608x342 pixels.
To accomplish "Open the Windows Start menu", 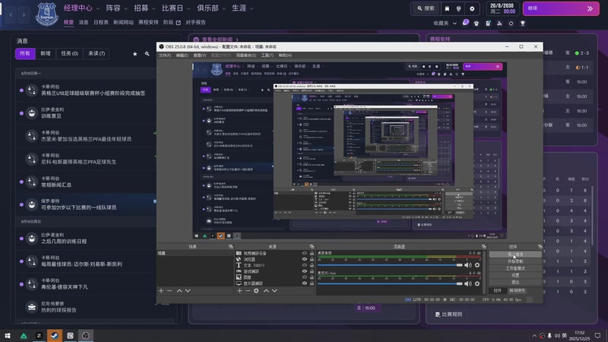I will (8, 335).
